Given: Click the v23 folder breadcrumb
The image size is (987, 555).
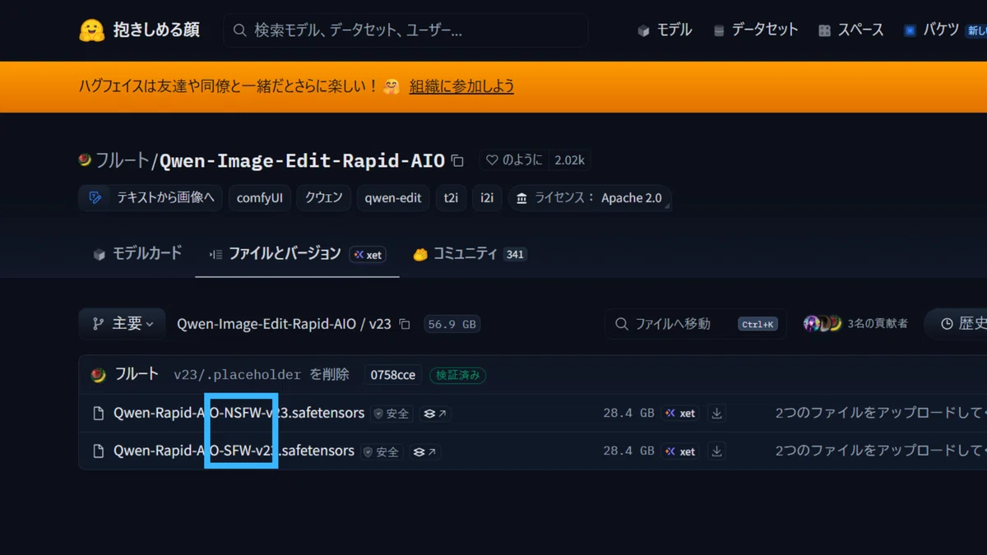Looking at the screenshot, I should point(380,324).
